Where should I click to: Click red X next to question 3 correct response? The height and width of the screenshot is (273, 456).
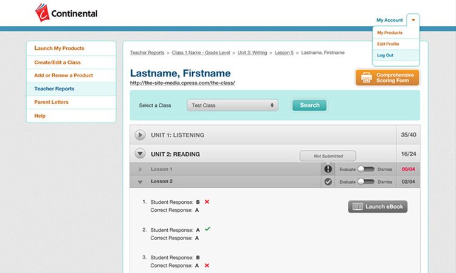tap(207, 265)
